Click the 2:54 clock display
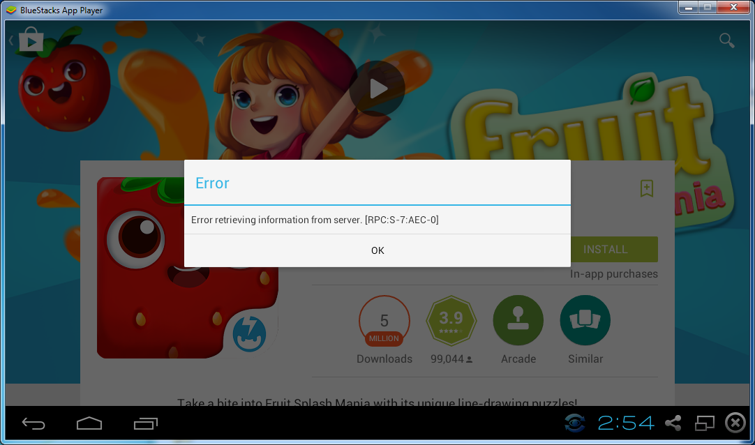The image size is (755, 445). click(x=625, y=423)
